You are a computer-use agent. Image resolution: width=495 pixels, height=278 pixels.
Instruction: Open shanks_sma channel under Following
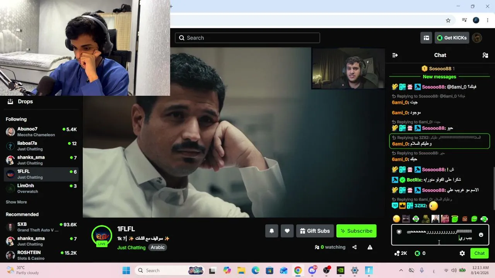41,160
